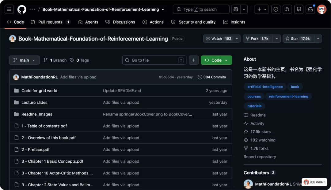Jump to Readme in About sidebar
This screenshot has height=190, width=331.
click(255, 115)
